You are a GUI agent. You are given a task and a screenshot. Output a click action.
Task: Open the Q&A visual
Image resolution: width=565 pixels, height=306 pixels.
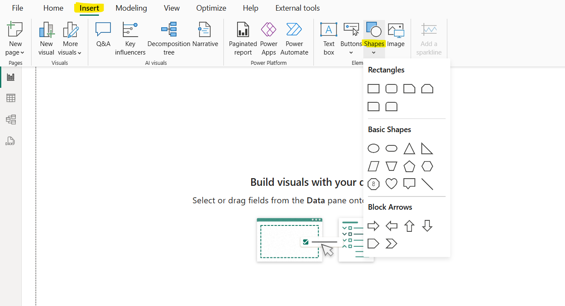[x=103, y=38]
